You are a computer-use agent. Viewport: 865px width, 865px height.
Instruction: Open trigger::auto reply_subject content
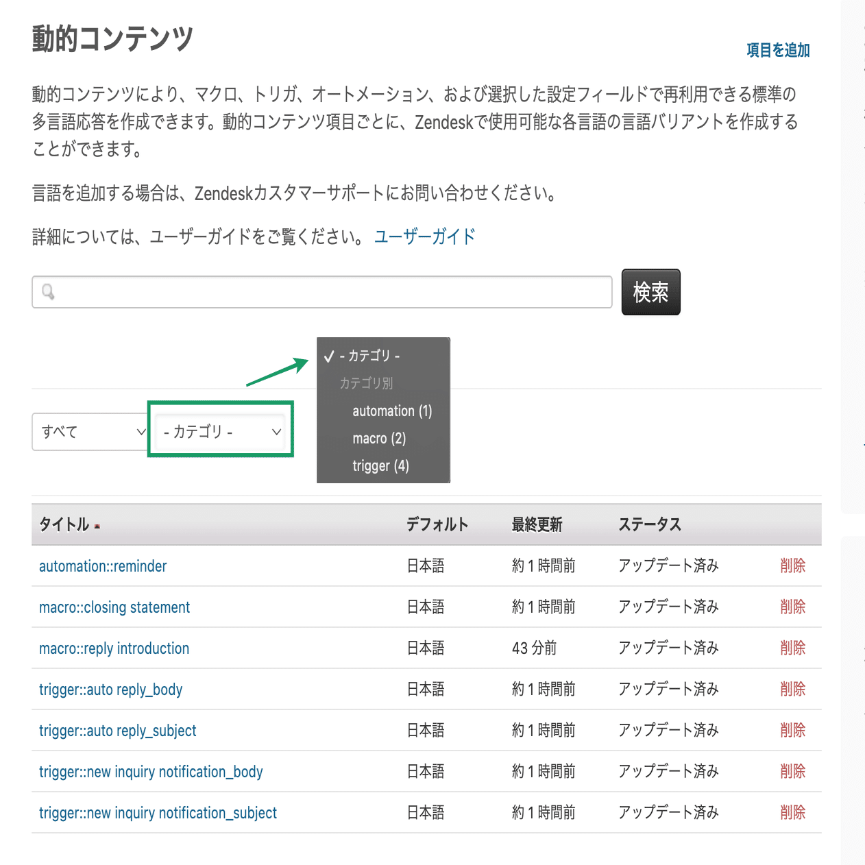tap(117, 730)
